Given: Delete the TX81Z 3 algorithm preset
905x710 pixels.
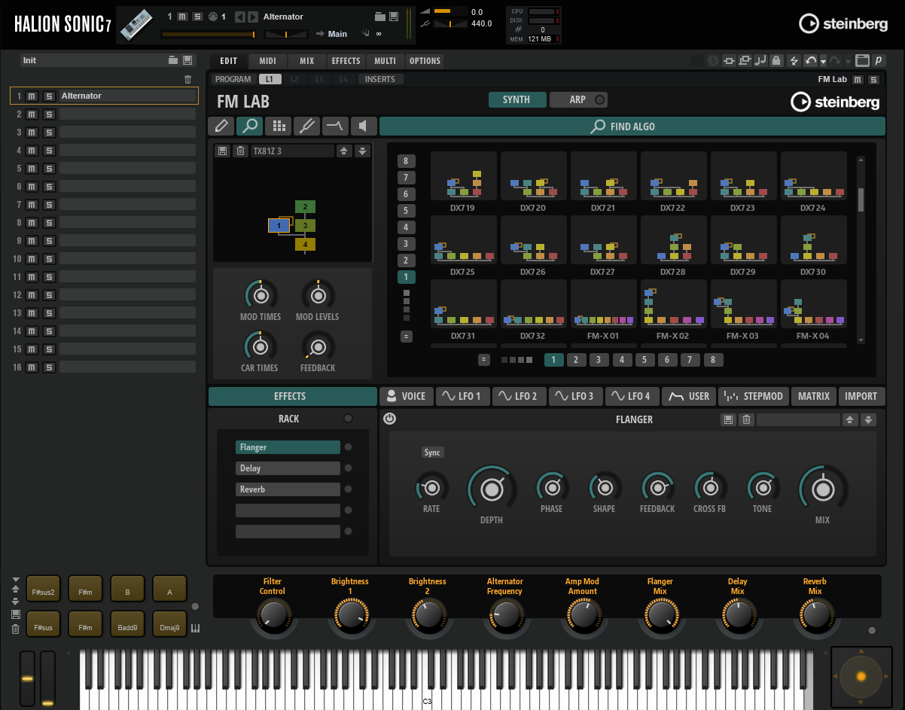Looking at the screenshot, I should tap(240, 151).
